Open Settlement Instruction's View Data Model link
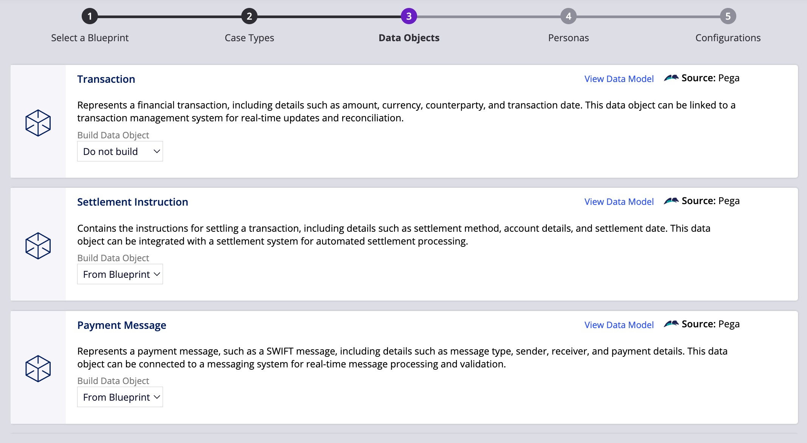This screenshot has height=443, width=807. (x=619, y=202)
